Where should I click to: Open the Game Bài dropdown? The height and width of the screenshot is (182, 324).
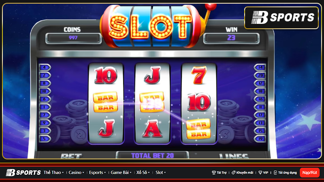pos(121,173)
